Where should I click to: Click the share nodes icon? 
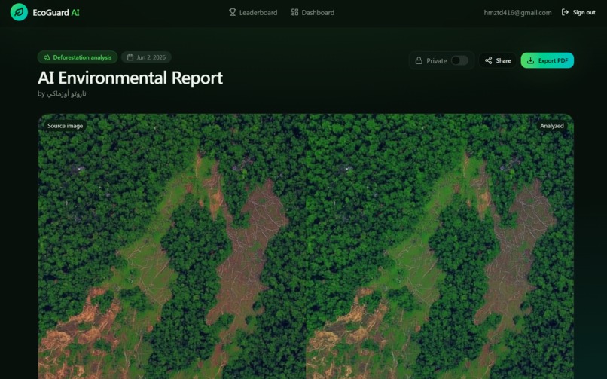tap(489, 60)
